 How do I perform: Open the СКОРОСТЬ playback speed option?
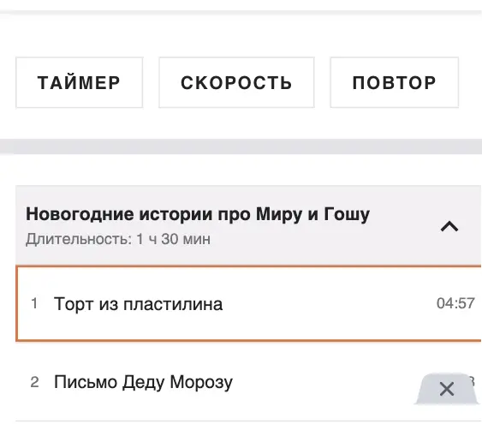(x=236, y=82)
